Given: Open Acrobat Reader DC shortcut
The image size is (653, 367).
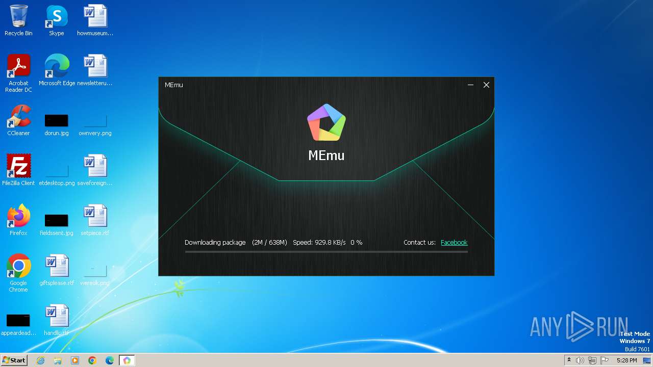Looking at the screenshot, I should point(18,73).
